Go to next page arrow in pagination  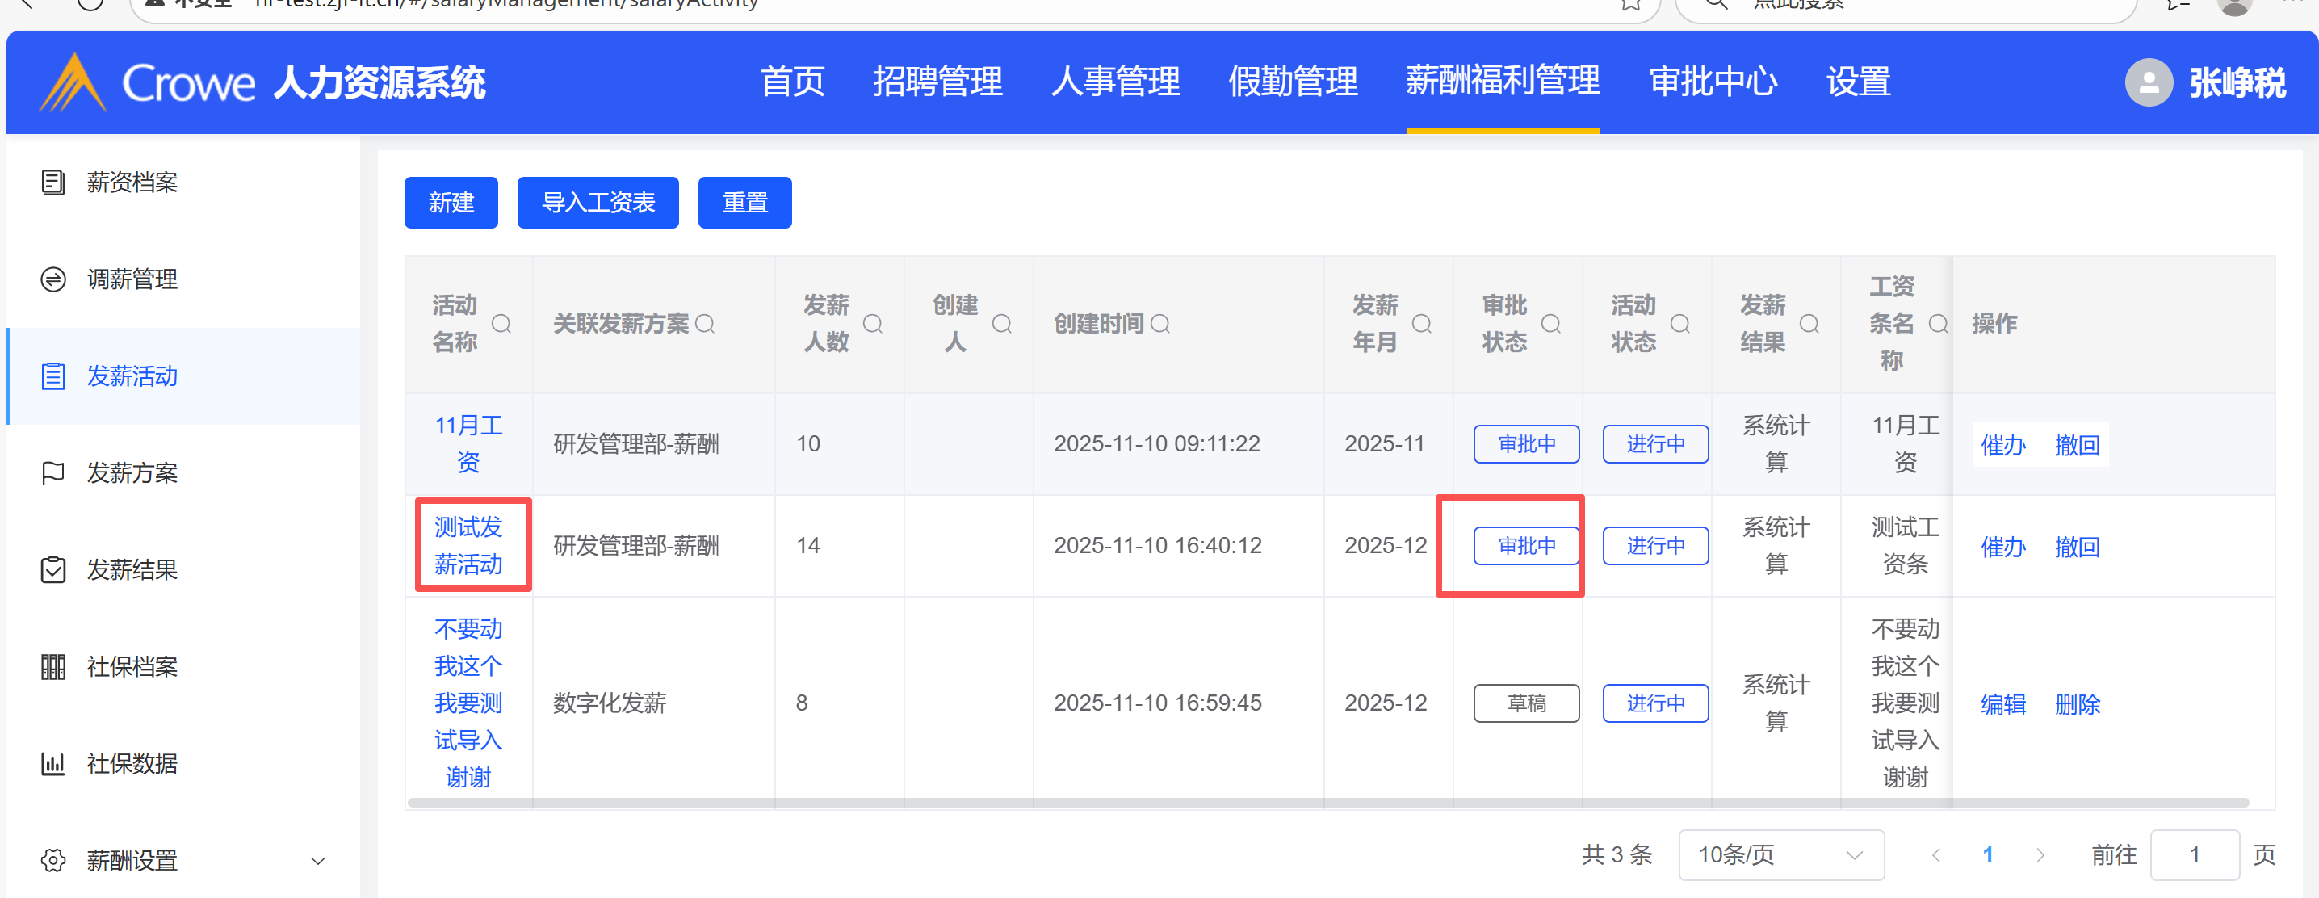pos(2040,854)
